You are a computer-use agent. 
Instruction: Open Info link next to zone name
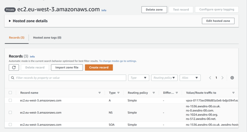point(104,10)
